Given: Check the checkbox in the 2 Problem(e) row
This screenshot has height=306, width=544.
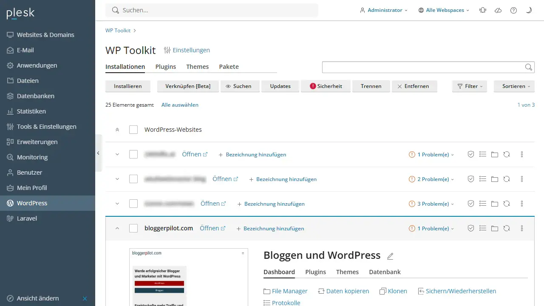Looking at the screenshot, I should tap(133, 179).
